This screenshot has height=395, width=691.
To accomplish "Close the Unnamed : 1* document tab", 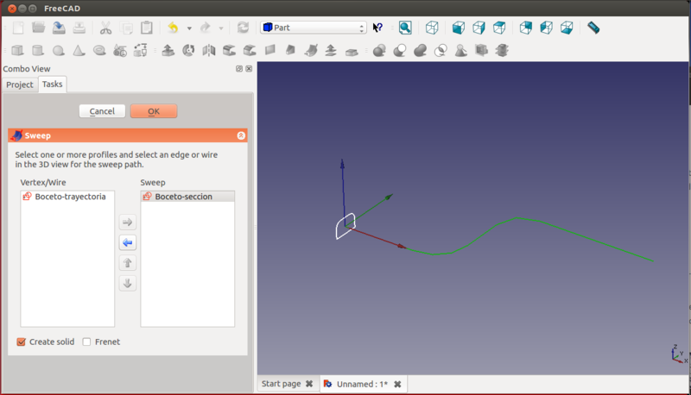I will pyautogui.click(x=398, y=384).
